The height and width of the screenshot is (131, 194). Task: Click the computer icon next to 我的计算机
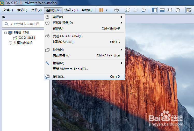click(x=10, y=33)
